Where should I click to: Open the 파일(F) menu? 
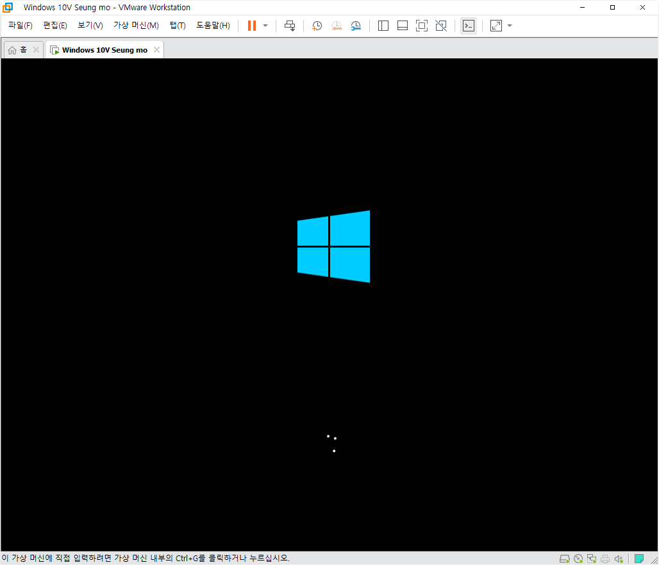coord(20,26)
